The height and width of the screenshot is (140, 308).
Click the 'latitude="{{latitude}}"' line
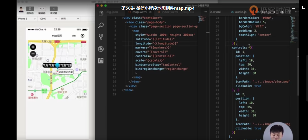tap(155, 39)
